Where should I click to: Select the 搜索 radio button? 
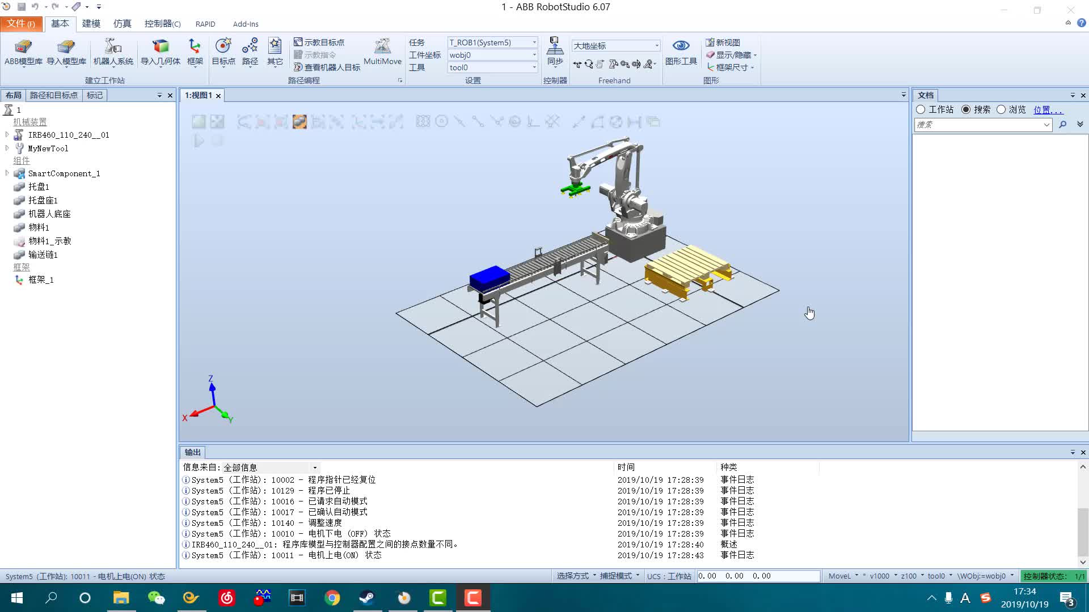coord(966,109)
